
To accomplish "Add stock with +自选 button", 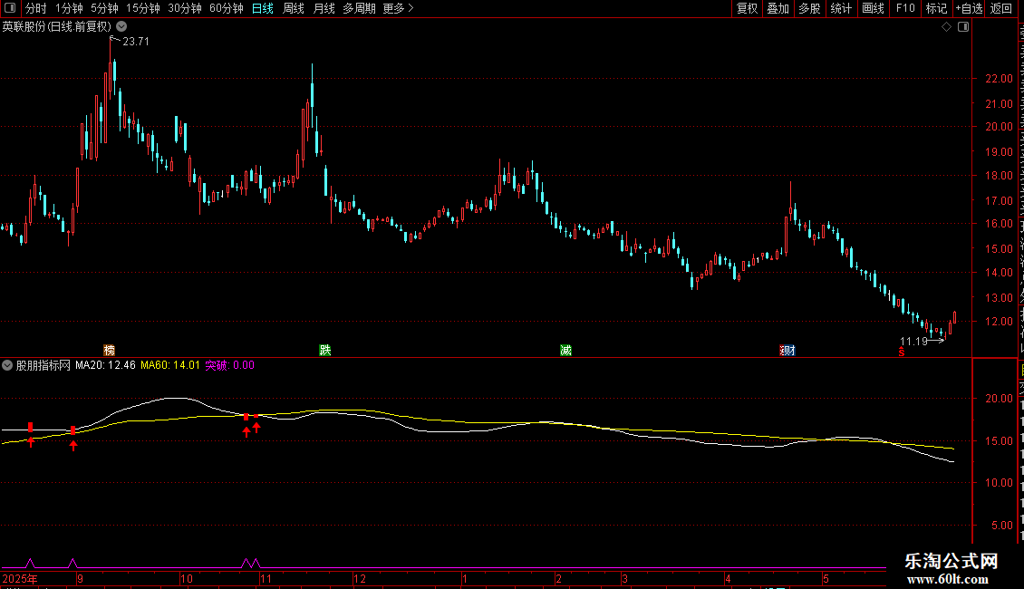I will point(969,8).
